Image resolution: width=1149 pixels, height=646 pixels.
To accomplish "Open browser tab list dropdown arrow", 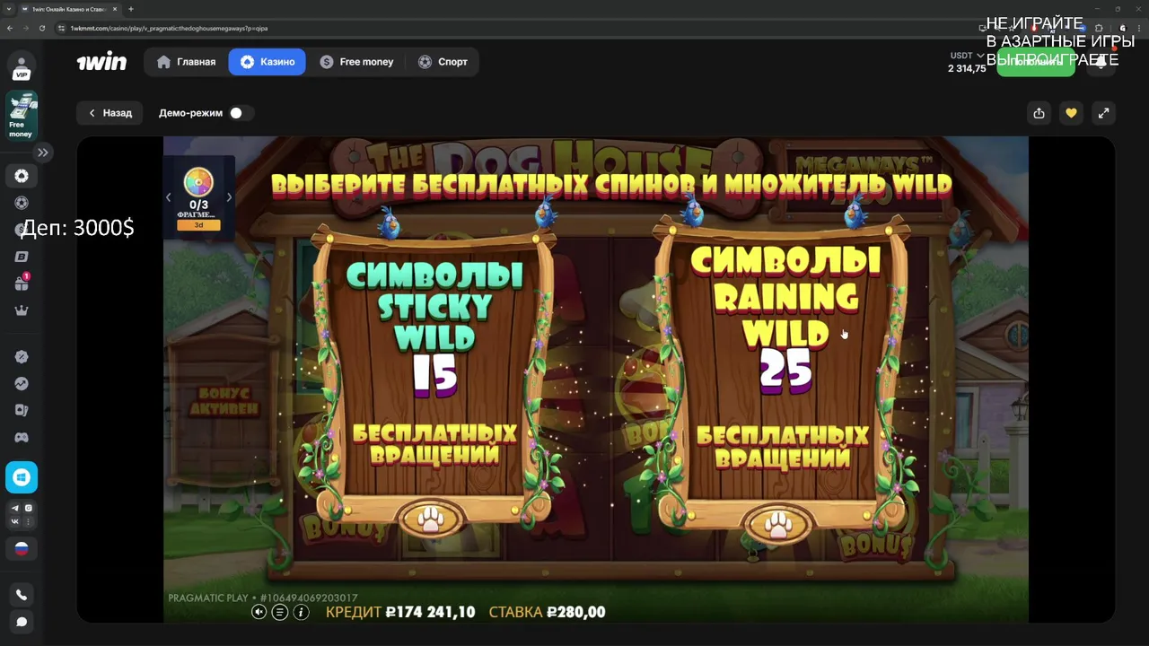I will point(8,9).
